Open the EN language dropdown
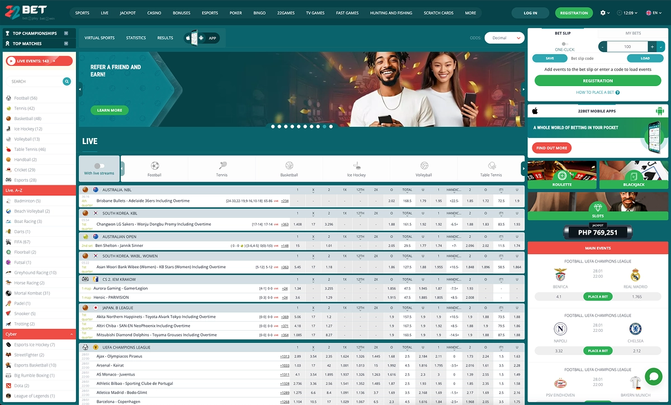 pos(655,12)
